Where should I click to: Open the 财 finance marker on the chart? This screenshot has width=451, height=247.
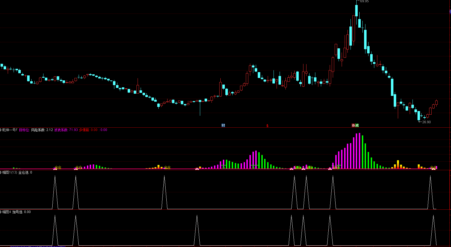223,125
